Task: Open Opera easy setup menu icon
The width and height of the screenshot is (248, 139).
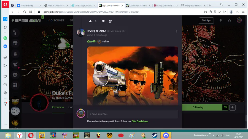Action: [243, 12]
